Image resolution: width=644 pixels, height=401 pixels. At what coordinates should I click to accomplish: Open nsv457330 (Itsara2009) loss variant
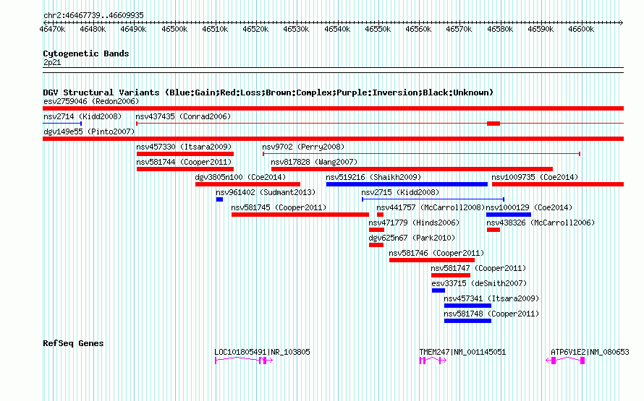pyautogui.click(x=185, y=154)
